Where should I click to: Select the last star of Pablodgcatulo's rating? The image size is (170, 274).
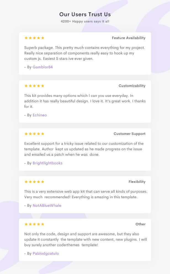coord(42,224)
